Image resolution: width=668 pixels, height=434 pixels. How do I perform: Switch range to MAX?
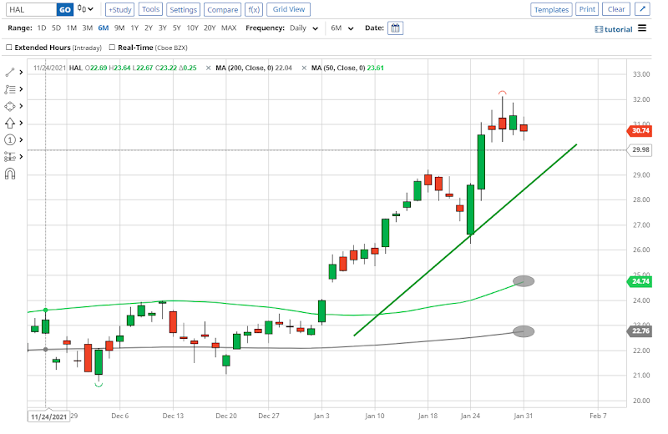pos(229,28)
